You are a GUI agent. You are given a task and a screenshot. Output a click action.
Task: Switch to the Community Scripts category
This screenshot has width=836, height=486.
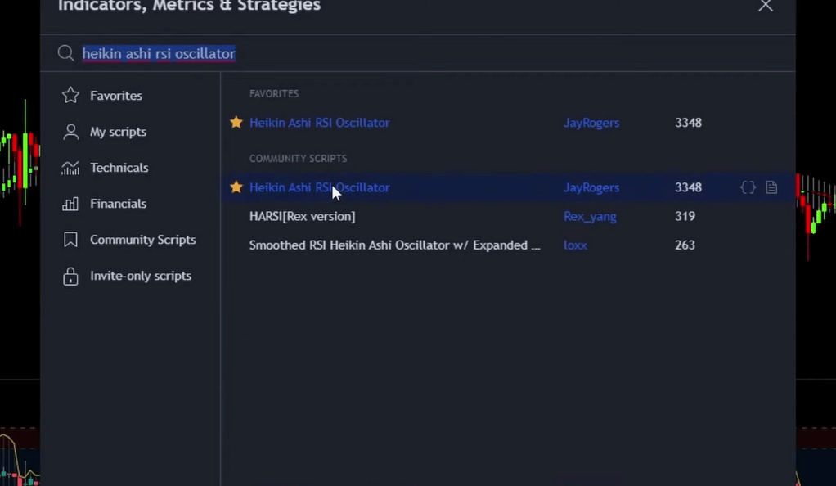143,240
